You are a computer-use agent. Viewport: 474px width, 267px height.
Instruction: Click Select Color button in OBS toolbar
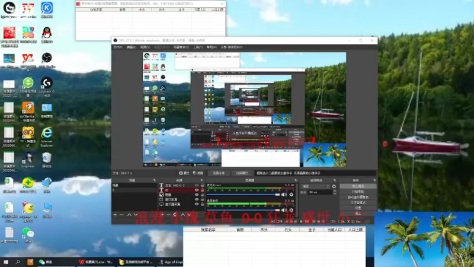pyautogui.click(x=242, y=173)
